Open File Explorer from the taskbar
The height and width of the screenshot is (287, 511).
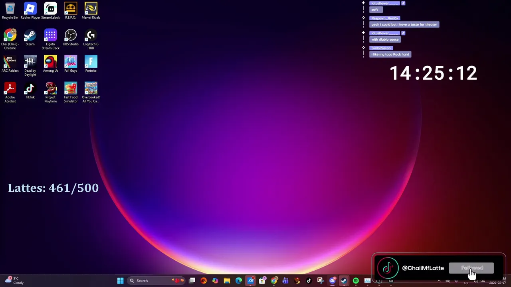pos(227,281)
